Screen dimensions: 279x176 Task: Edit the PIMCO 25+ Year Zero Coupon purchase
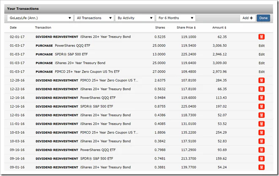pyautogui.click(x=262, y=72)
